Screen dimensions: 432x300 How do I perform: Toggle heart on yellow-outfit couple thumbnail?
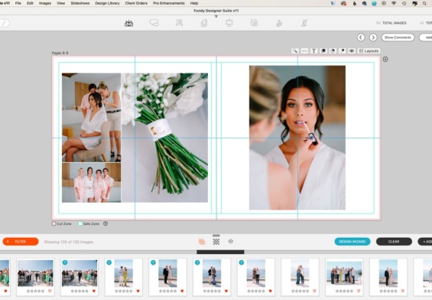(138, 291)
